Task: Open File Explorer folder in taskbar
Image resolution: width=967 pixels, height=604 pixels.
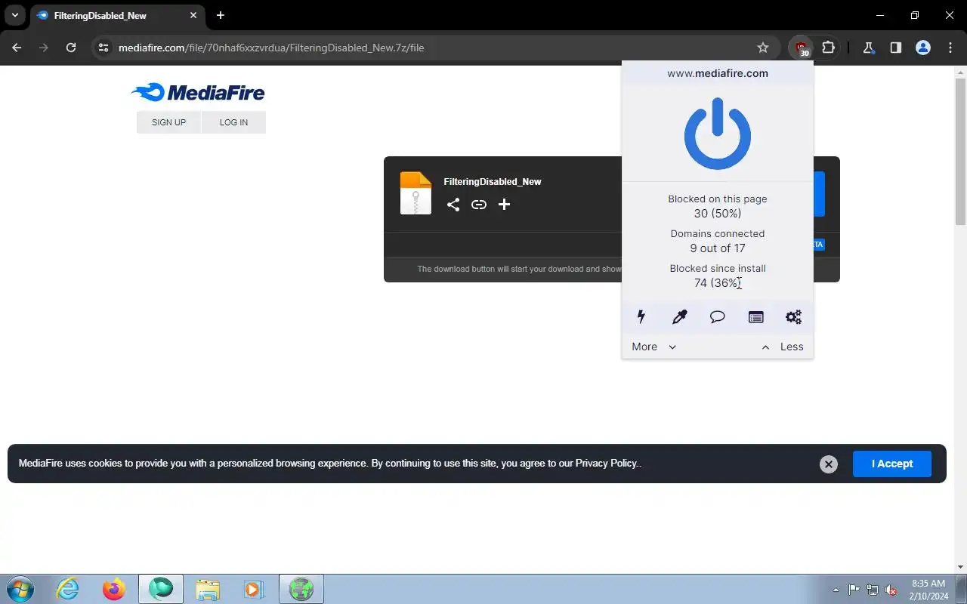Action: pyautogui.click(x=208, y=589)
